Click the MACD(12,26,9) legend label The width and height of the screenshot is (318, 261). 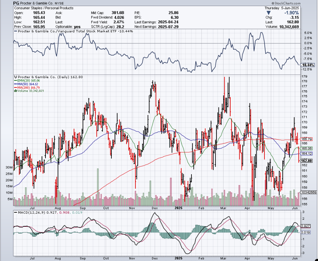pyautogui.click(x=32, y=212)
